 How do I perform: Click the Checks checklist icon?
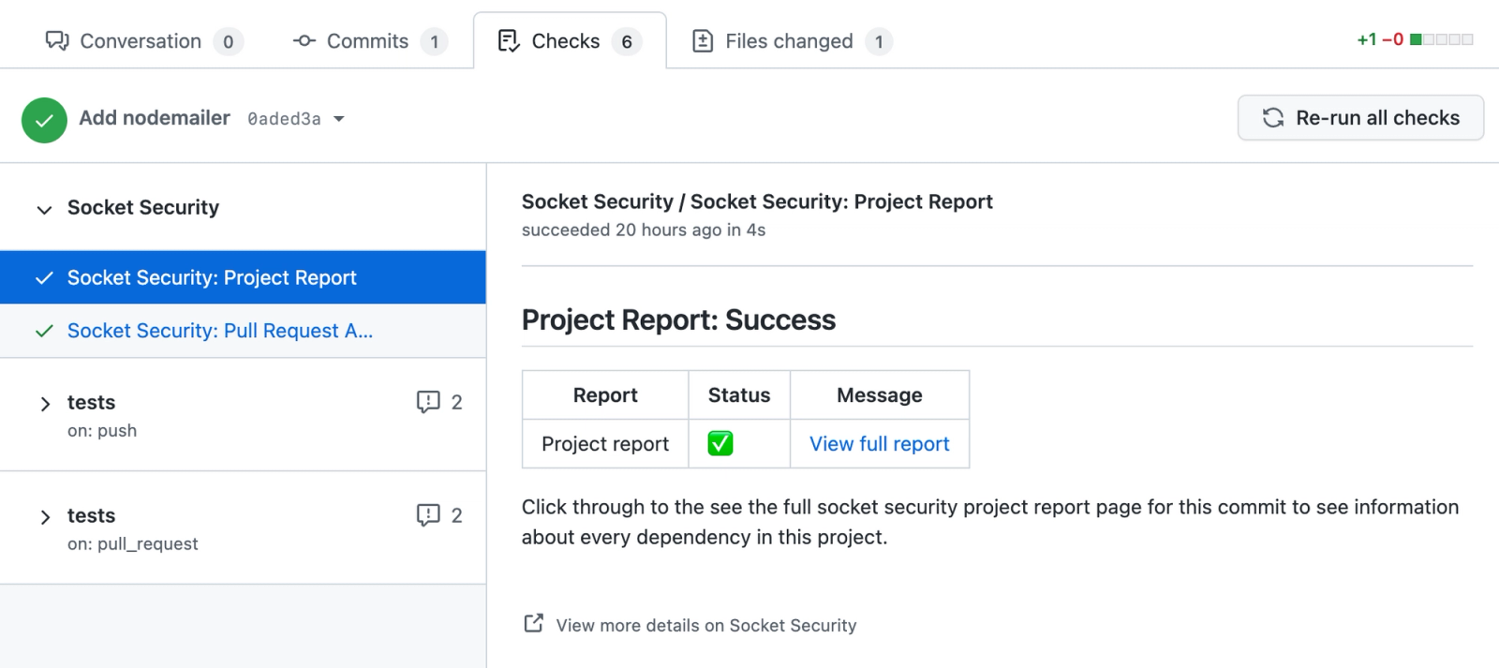coord(509,40)
